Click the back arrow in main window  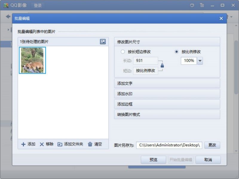tap(8, 16)
